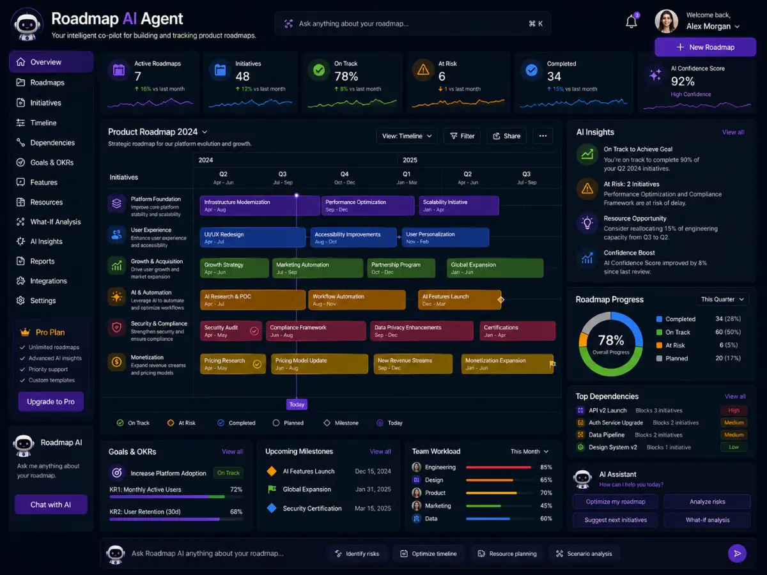The image size is (767, 575).
Task: Toggle the On Track legend item
Action: [133, 423]
